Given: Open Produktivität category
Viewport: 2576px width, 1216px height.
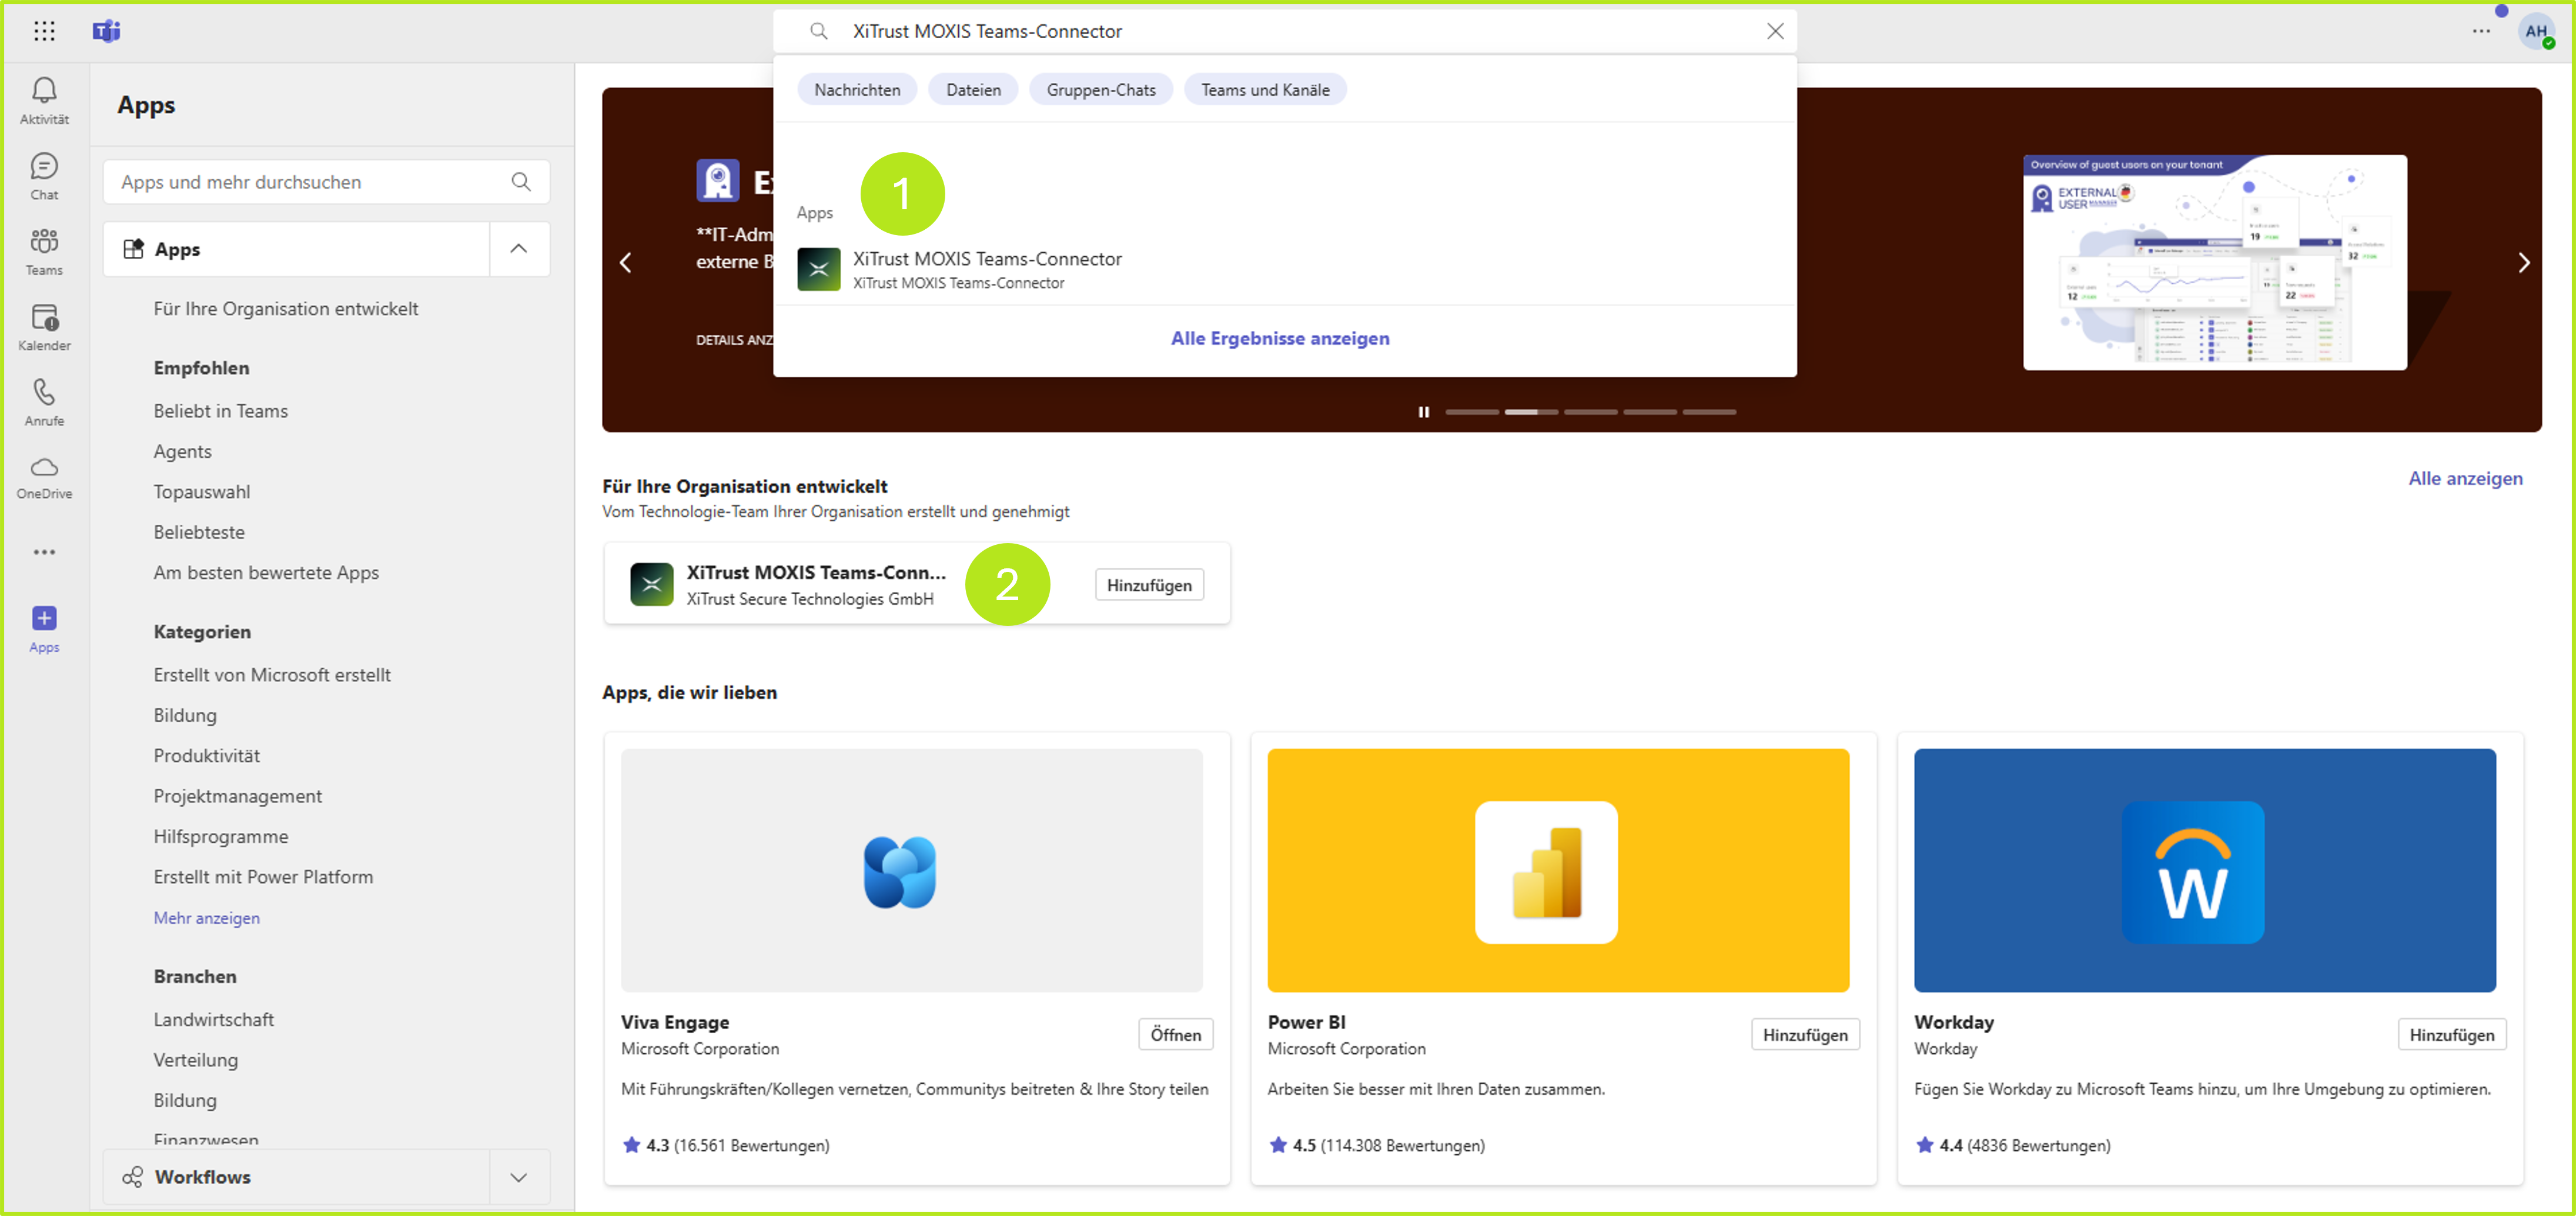Looking at the screenshot, I should [206, 755].
